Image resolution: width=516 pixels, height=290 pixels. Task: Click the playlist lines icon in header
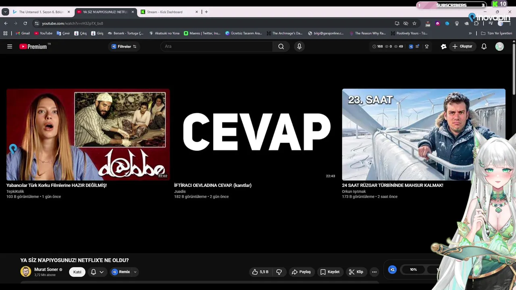417,46
